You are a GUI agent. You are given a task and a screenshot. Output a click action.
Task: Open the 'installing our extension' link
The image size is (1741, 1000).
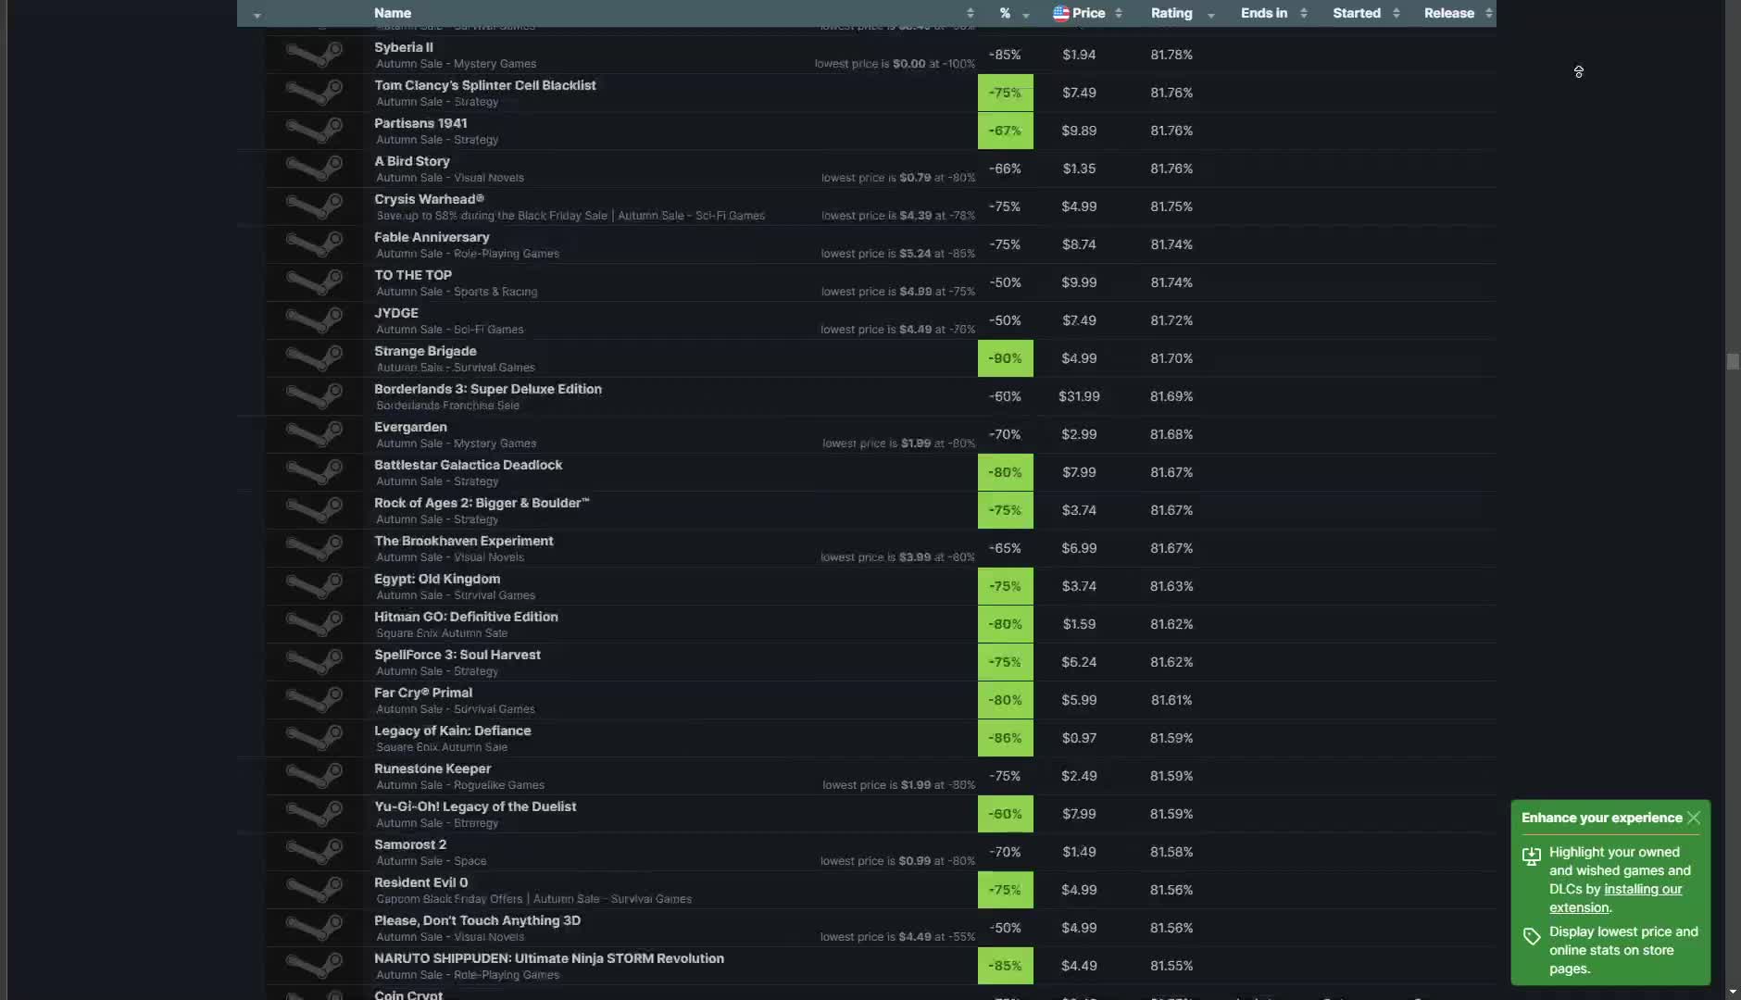[x=1642, y=890]
